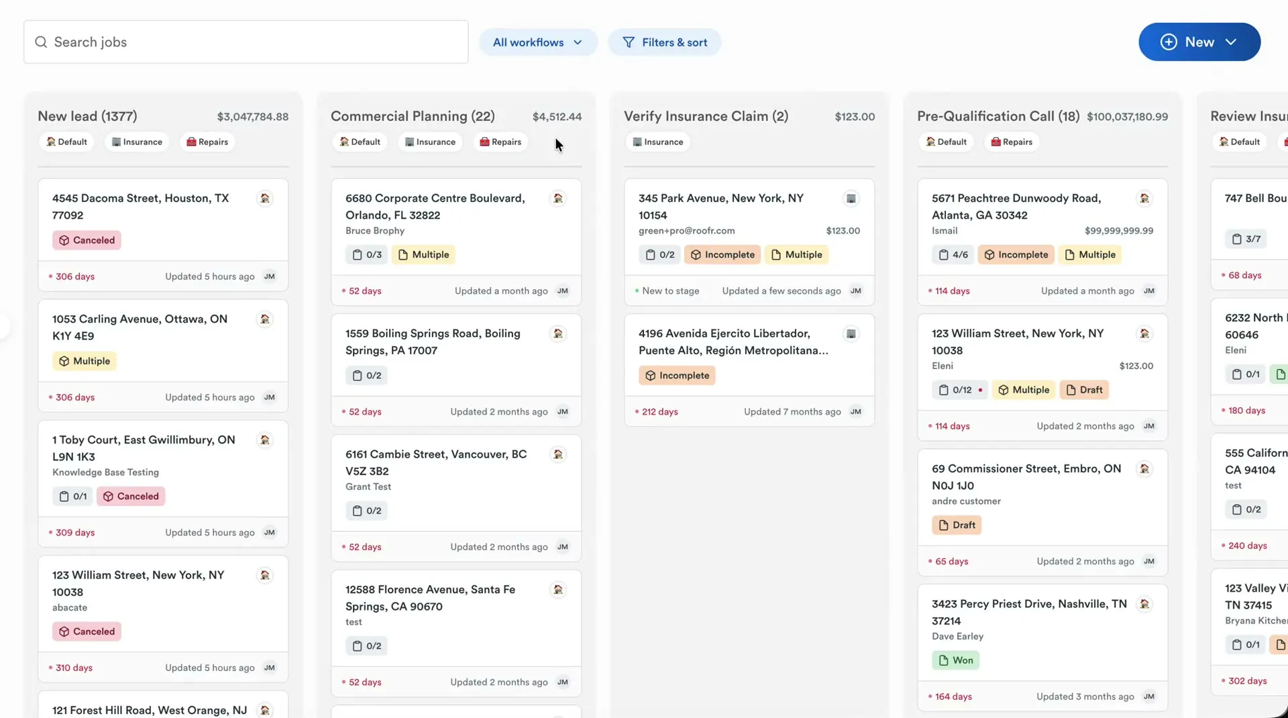The height and width of the screenshot is (718, 1288).
Task: Select Insurance tag under Commercial Planning column
Action: [430, 142]
